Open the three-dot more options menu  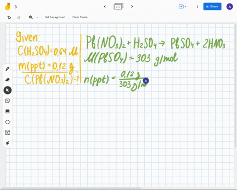[x=197, y=6]
